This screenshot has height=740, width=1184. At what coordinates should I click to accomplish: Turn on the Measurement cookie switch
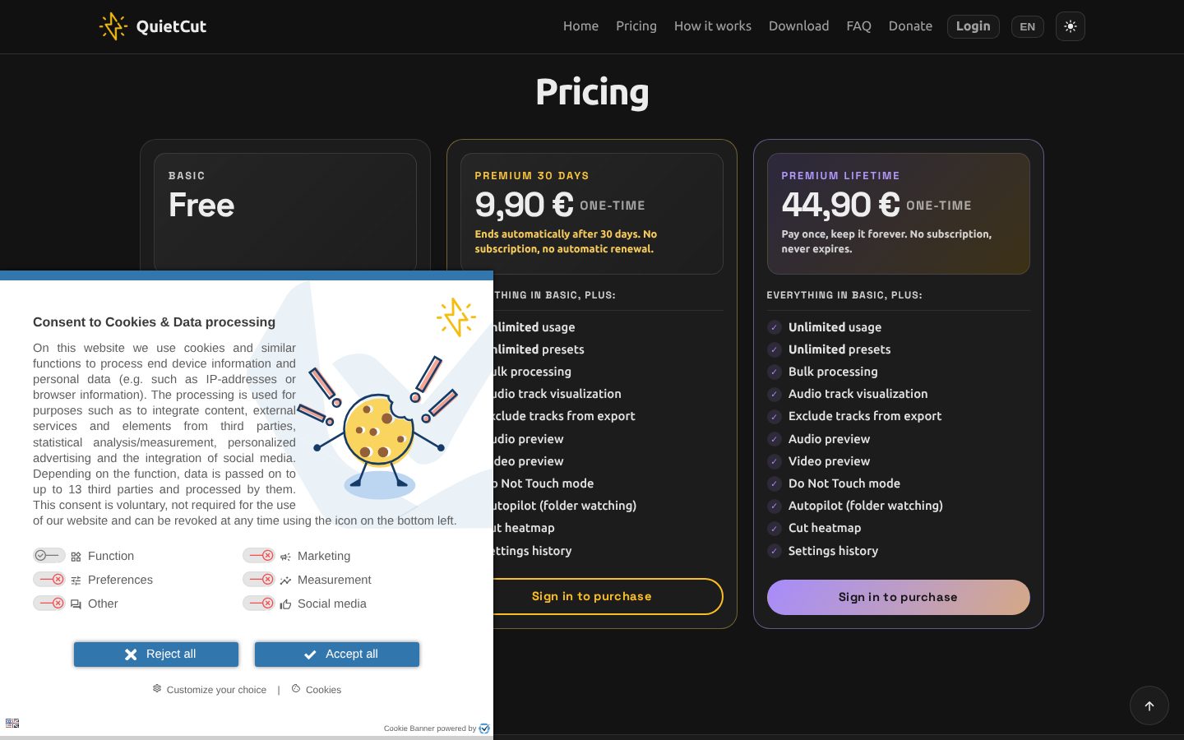pos(258,580)
